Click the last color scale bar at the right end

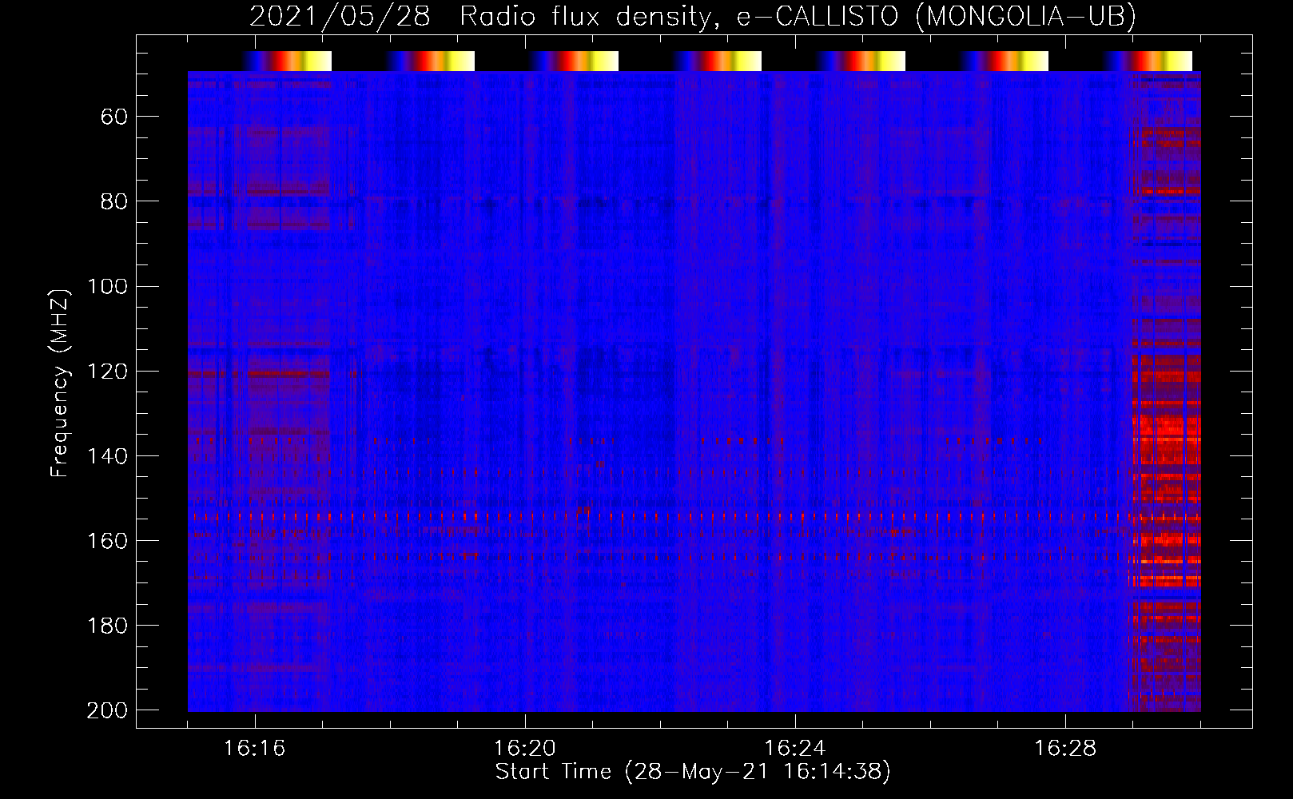1148,61
